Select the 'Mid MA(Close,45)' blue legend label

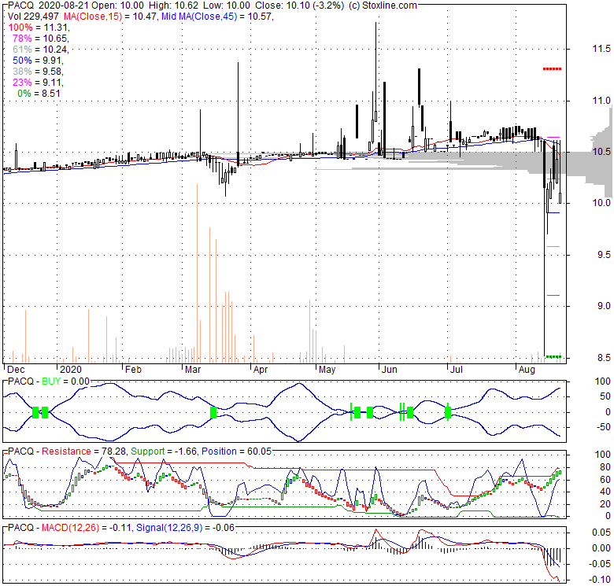click(199, 17)
